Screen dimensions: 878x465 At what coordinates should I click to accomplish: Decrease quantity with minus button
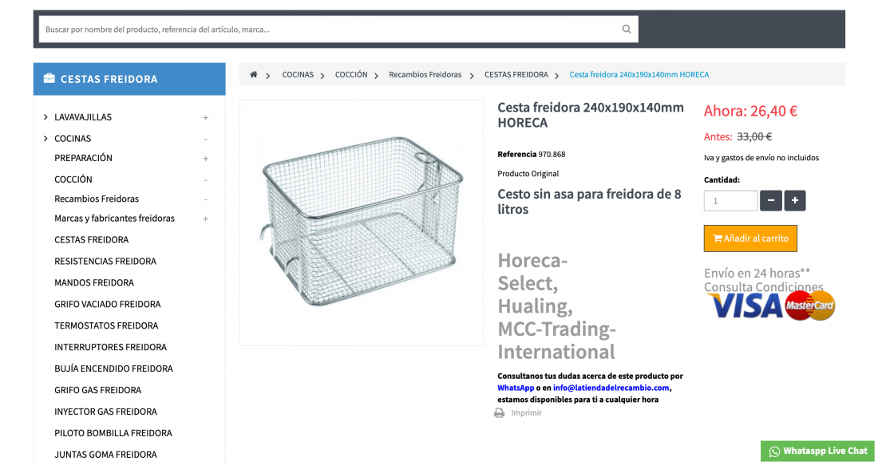tap(770, 200)
